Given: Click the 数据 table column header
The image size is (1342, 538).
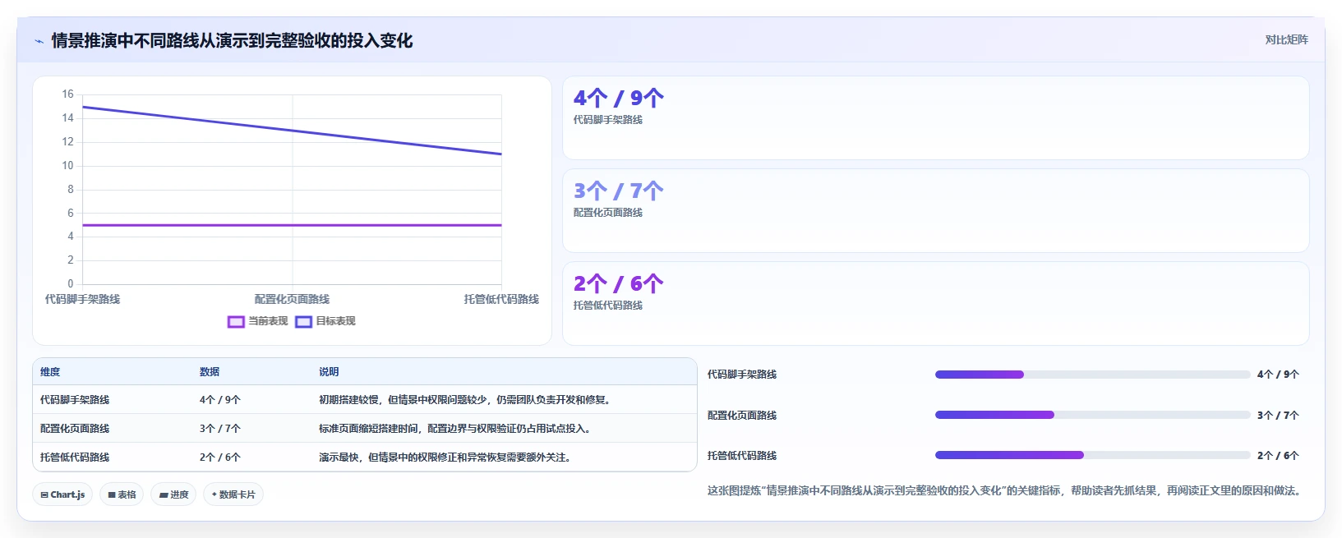Looking at the screenshot, I should pos(210,372).
